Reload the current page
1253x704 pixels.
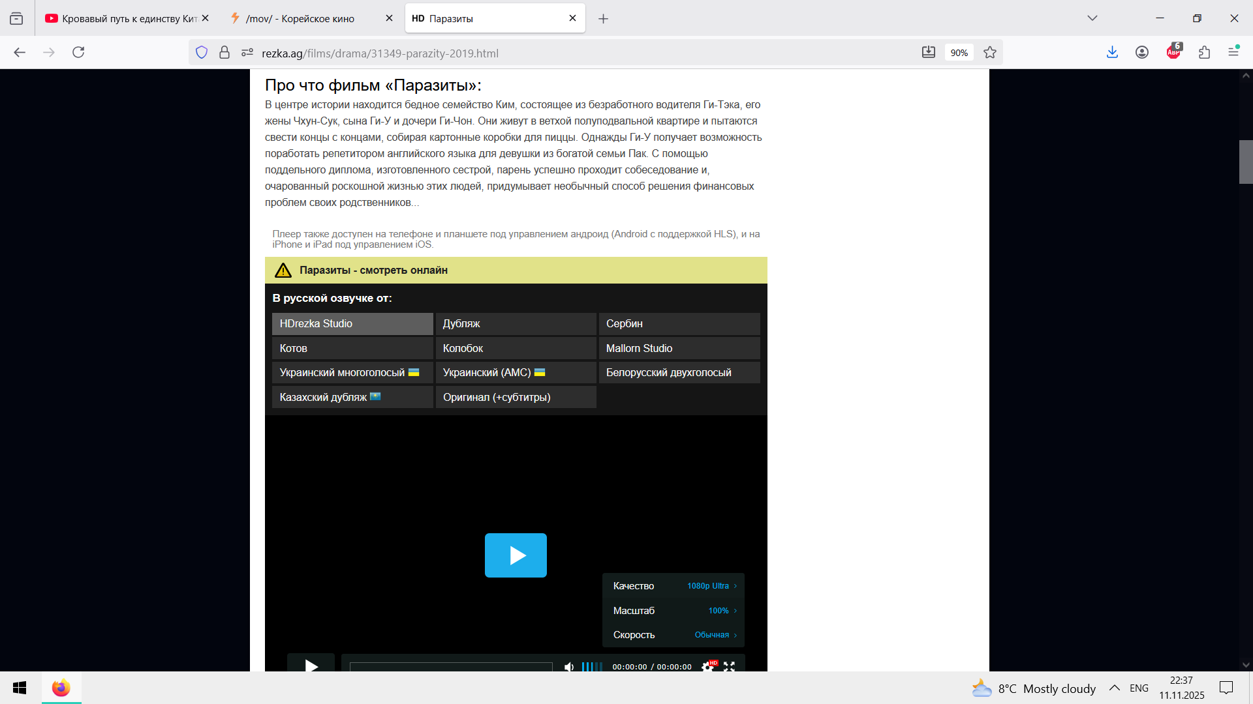point(78,53)
